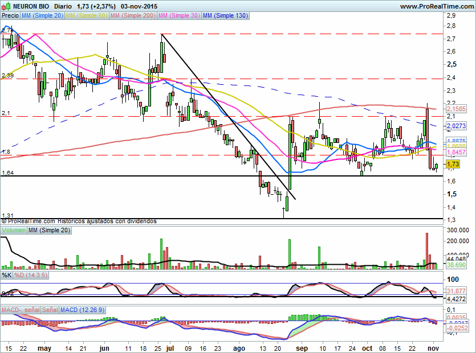Click the 03-nov-2015 date in header
This screenshot has height=353, width=476.
139,6
